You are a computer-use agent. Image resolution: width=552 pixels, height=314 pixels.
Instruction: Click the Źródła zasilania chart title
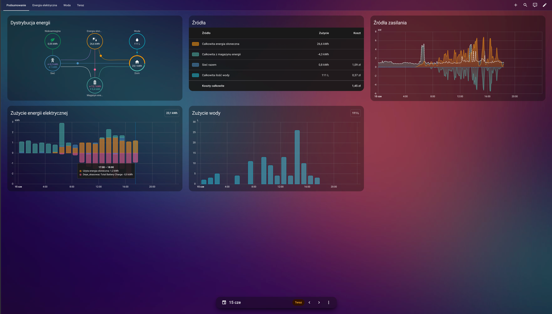click(390, 23)
